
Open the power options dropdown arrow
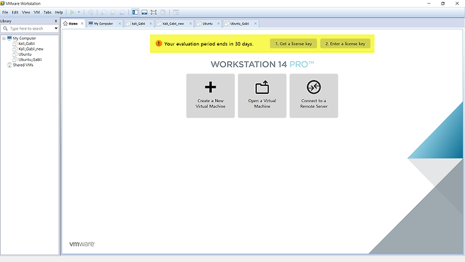[x=79, y=12]
